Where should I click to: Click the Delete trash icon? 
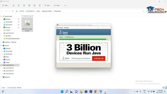[40, 5]
